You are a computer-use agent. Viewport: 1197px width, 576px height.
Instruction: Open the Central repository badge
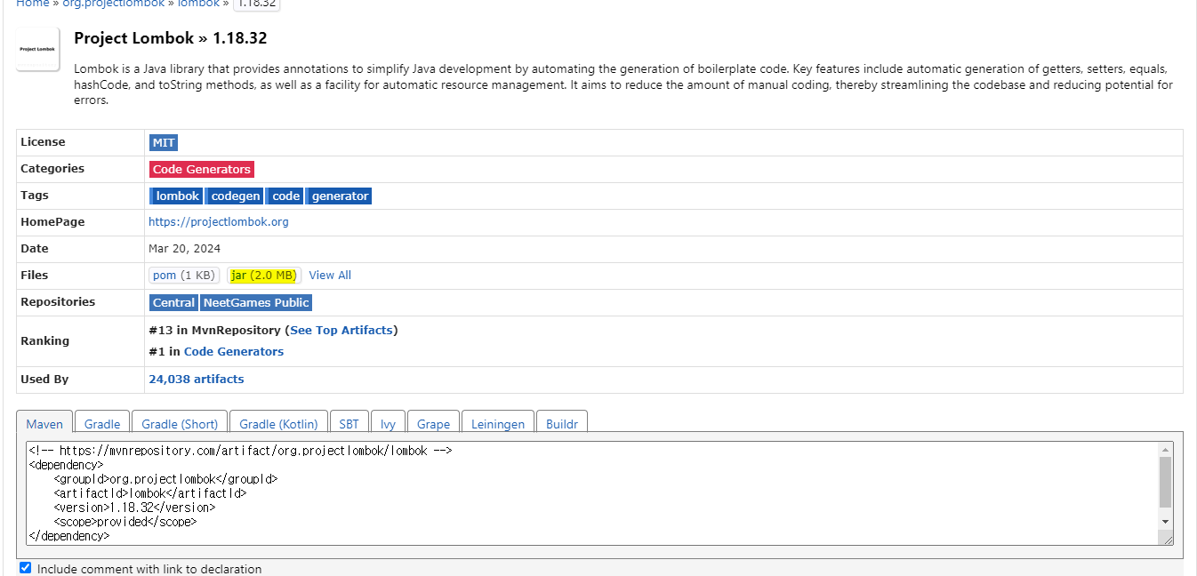[173, 302]
